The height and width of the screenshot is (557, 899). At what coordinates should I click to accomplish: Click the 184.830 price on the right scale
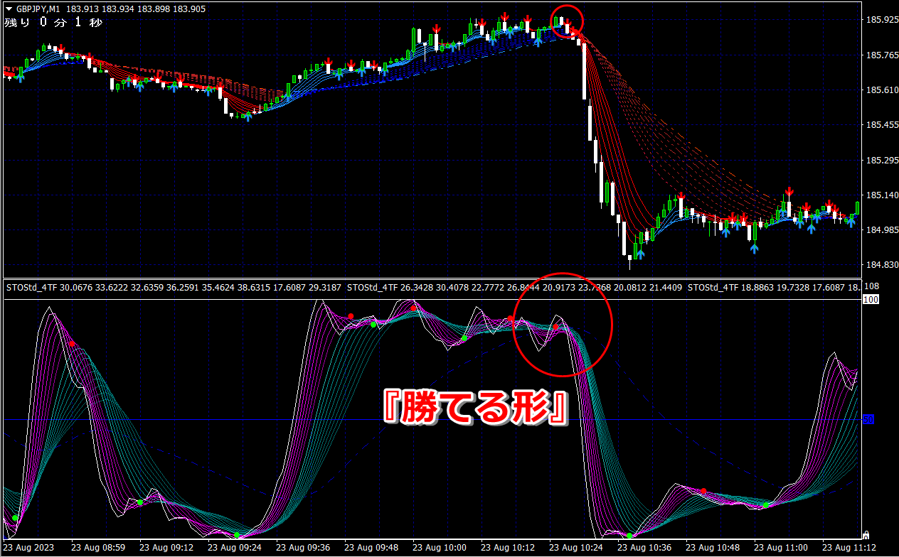coord(879,264)
